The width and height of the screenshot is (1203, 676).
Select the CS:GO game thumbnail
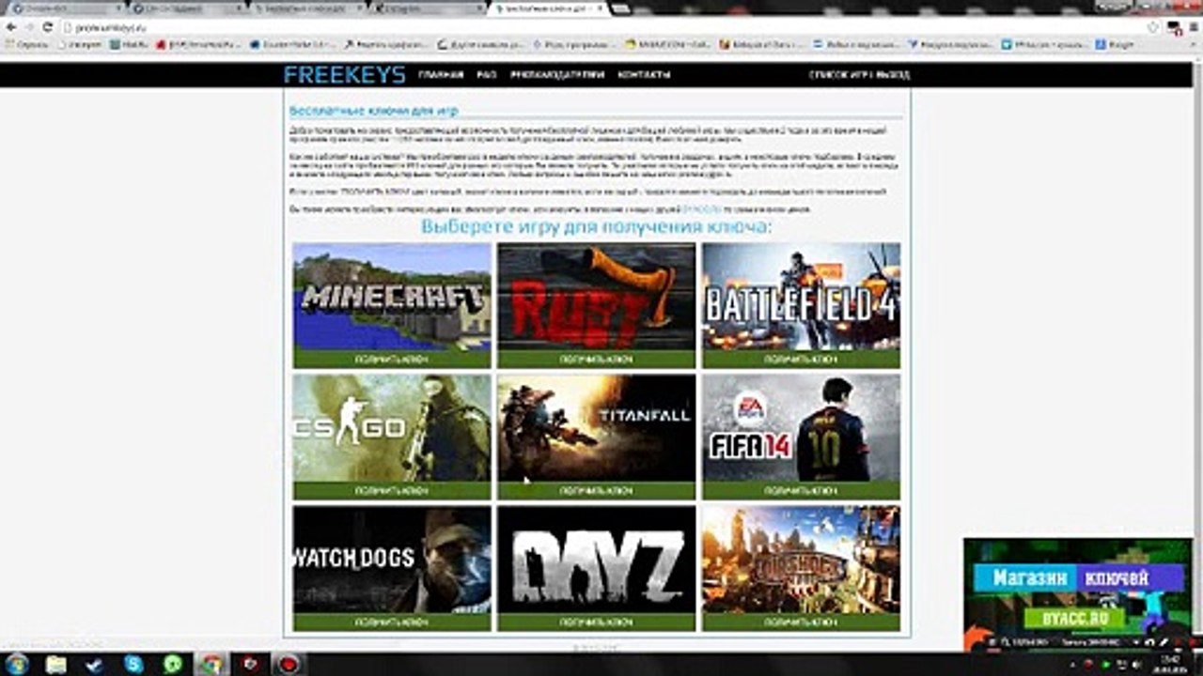(x=392, y=428)
